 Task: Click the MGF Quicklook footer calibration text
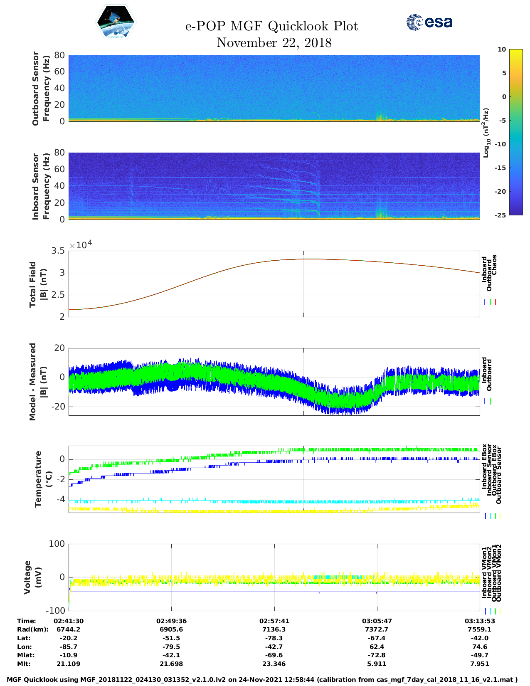(x=262, y=680)
